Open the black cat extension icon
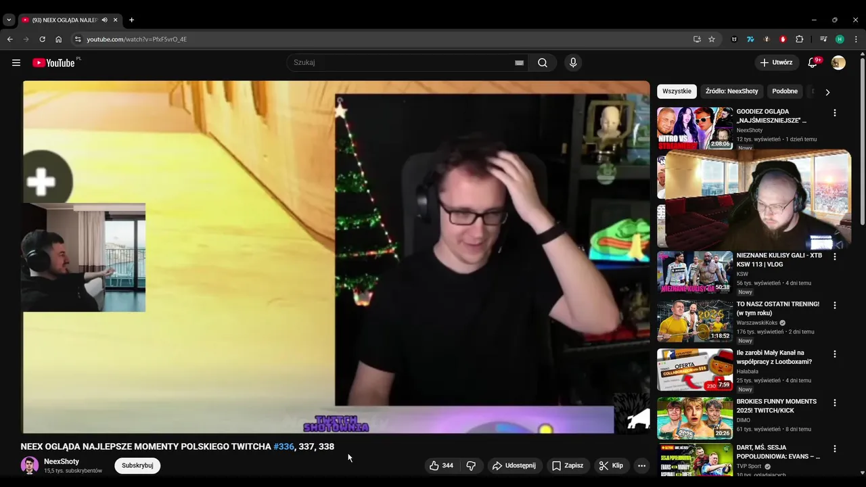The width and height of the screenshot is (866, 487). [734, 39]
